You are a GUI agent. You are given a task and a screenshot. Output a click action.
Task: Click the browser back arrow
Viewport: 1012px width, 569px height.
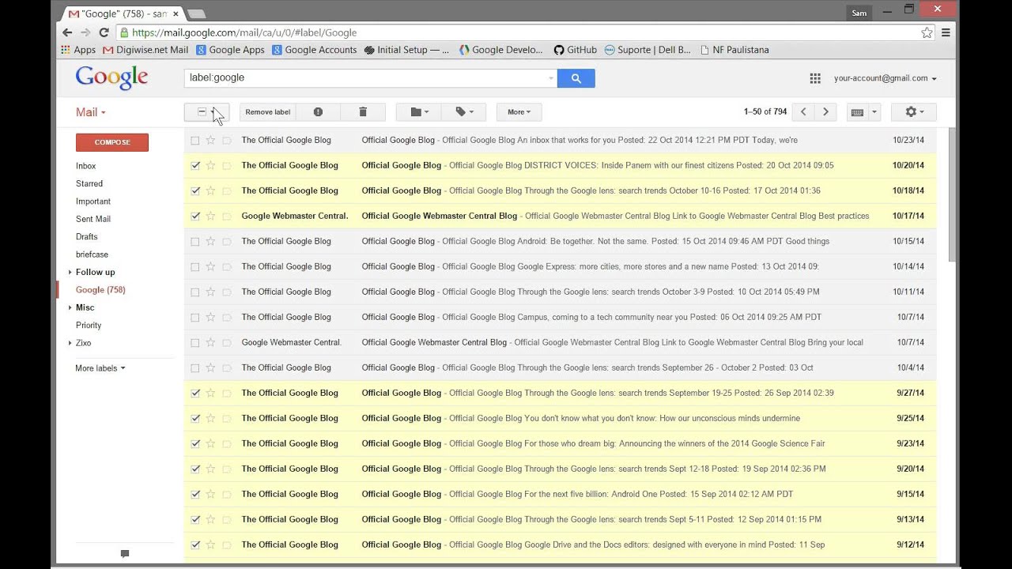point(67,32)
